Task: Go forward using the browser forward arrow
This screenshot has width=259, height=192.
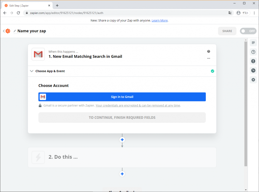Action: point(12,13)
